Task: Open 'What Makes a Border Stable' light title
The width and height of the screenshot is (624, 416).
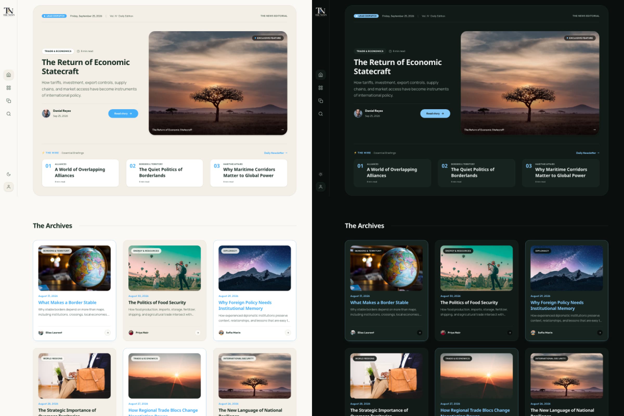Action: click(67, 302)
